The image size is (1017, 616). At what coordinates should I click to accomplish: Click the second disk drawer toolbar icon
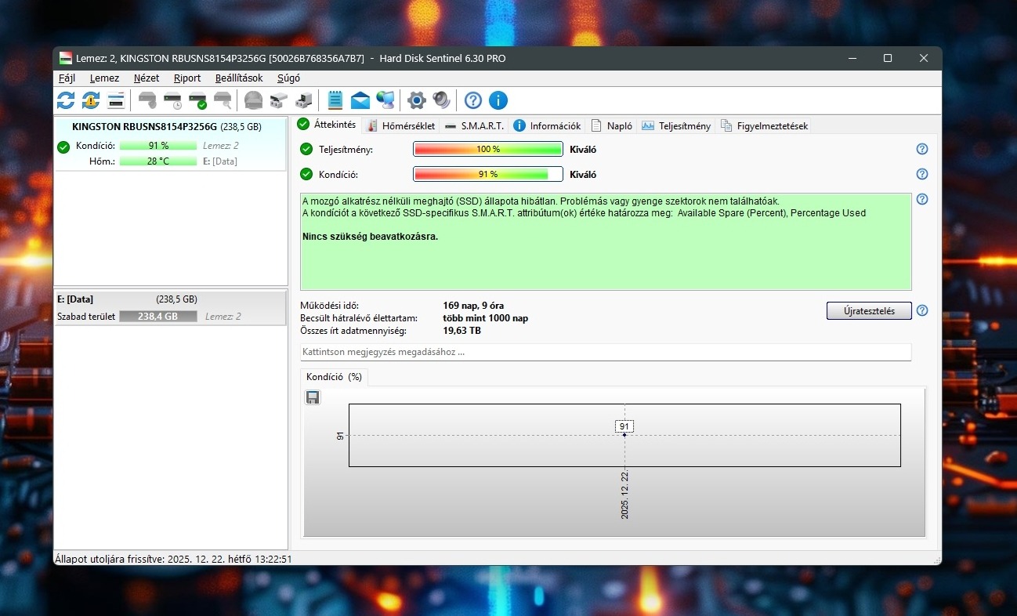pos(304,100)
